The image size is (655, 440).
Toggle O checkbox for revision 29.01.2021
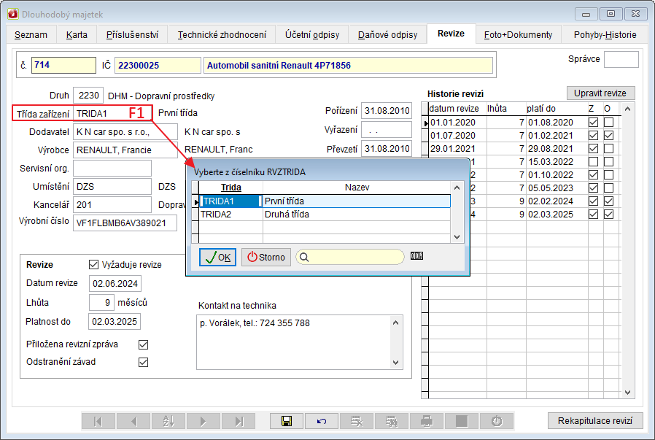(608, 148)
